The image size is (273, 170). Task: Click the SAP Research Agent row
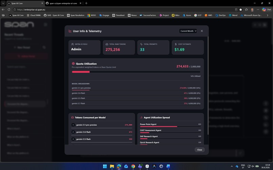point(170,137)
